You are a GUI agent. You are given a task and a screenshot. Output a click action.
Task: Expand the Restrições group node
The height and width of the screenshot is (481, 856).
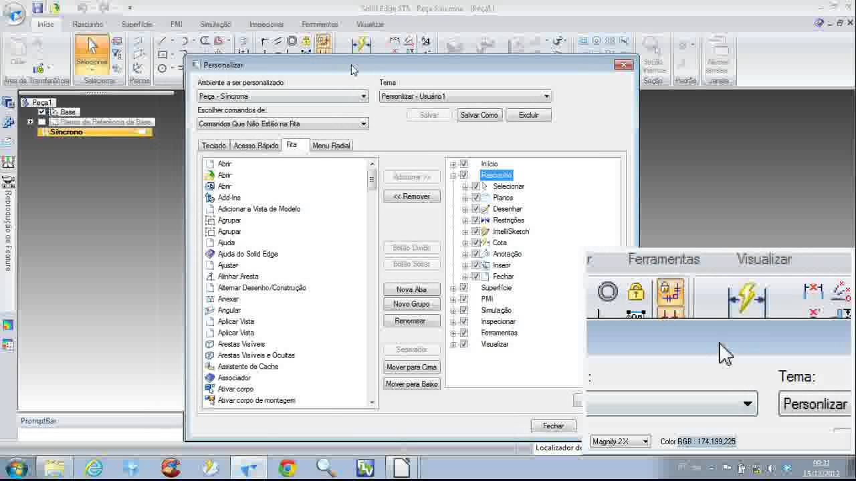click(465, 220)
